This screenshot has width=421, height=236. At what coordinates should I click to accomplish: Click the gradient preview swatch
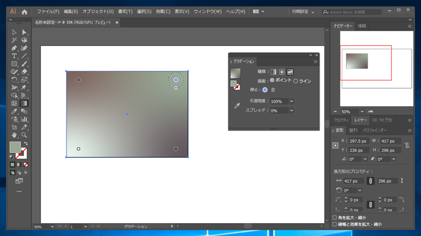tap(235, 73)
